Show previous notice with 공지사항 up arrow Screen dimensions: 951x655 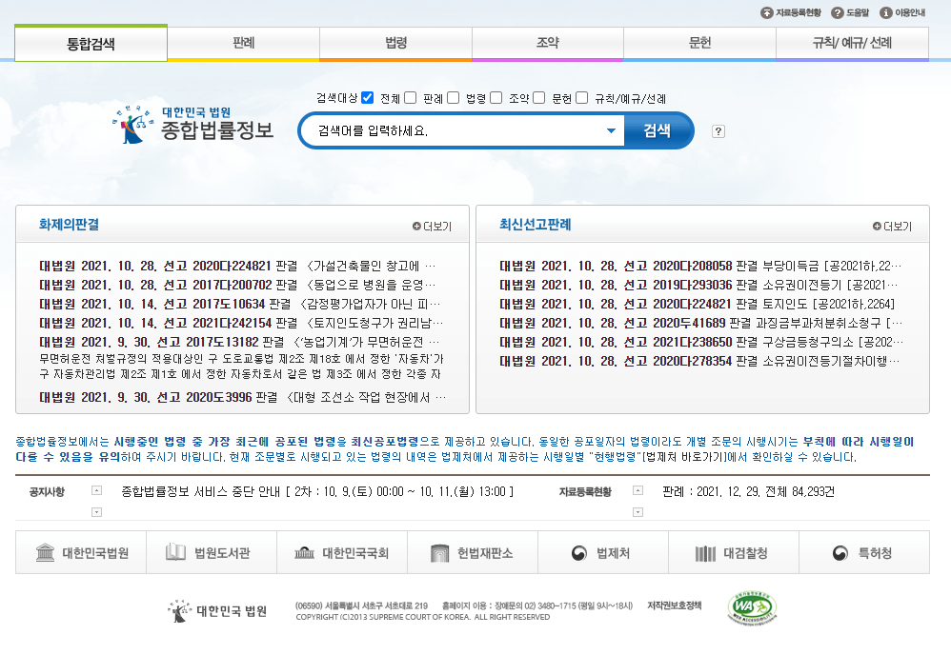click(x=96, y=490)
